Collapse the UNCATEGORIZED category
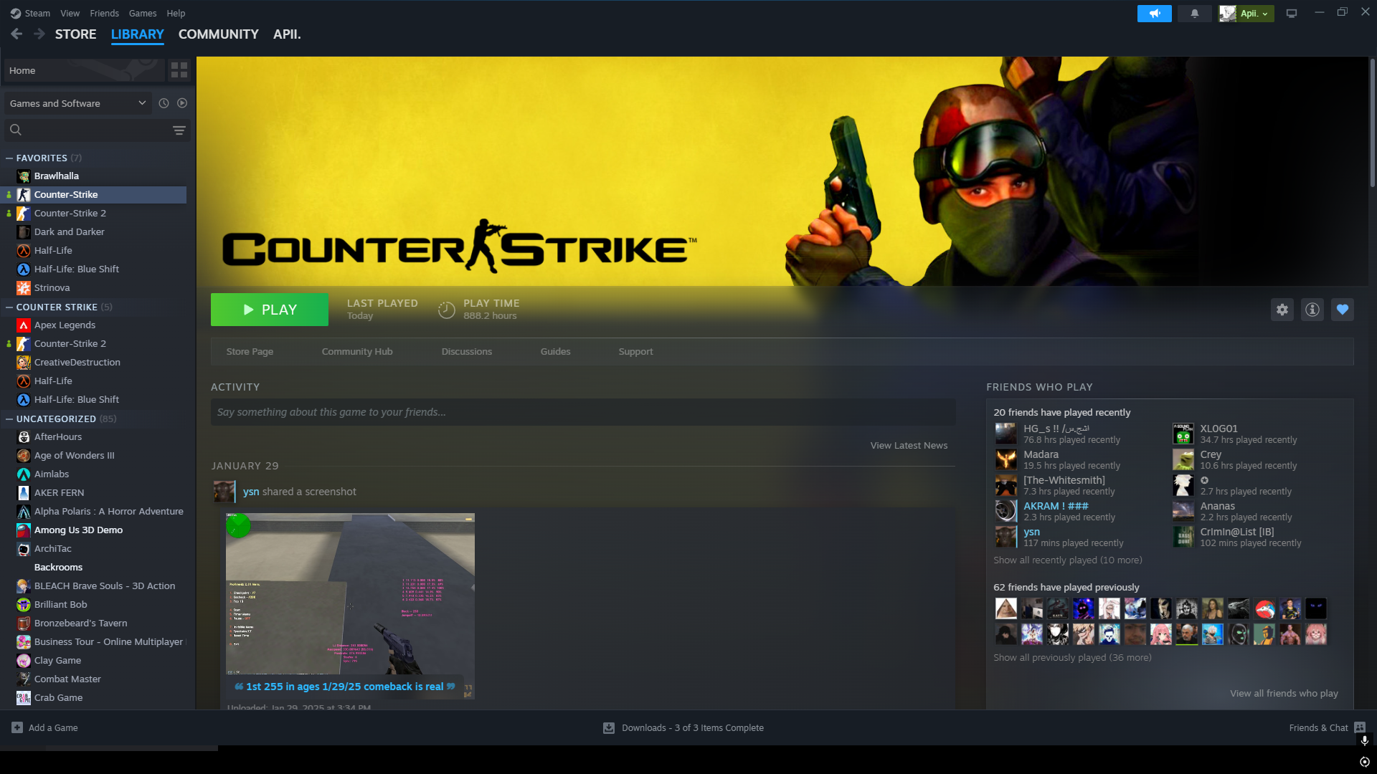Viewport: 1377px width, 774px height. tap(9, 419)
